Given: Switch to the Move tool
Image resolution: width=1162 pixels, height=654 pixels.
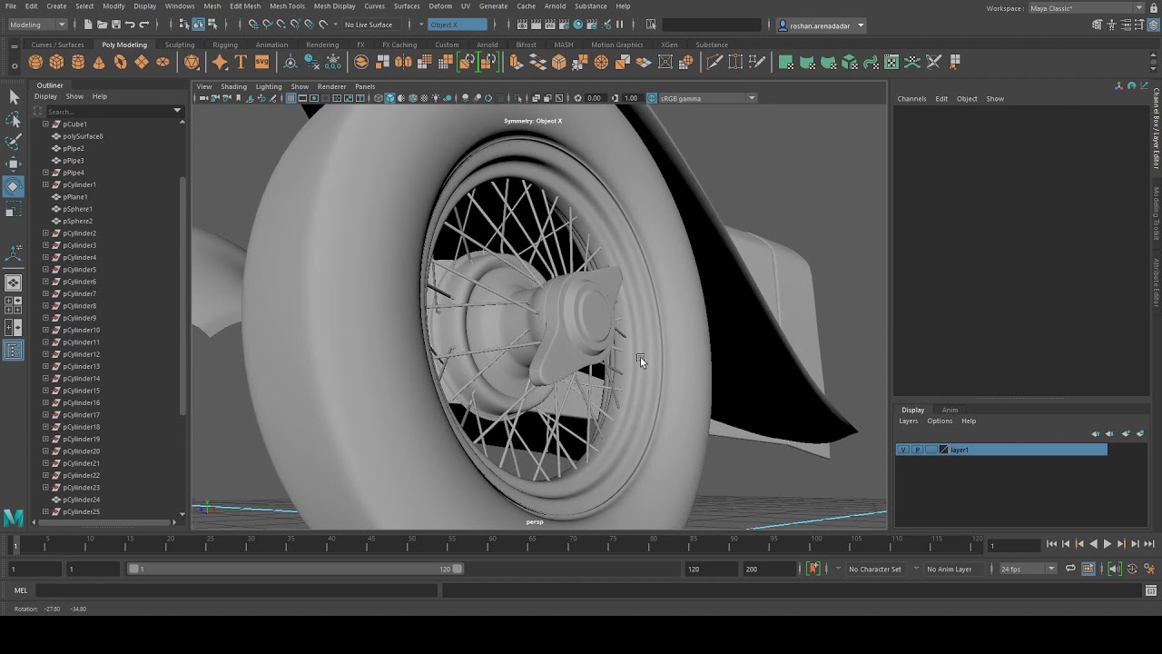Looking at the screenshot, I should click(14, 164).
